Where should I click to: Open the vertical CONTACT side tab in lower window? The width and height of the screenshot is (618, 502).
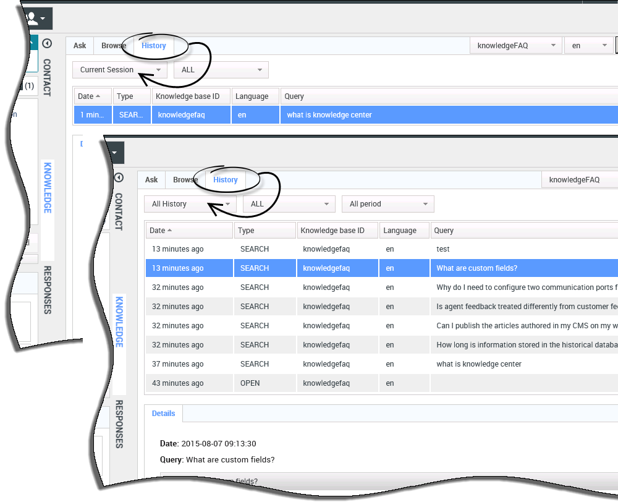[119, 211]
